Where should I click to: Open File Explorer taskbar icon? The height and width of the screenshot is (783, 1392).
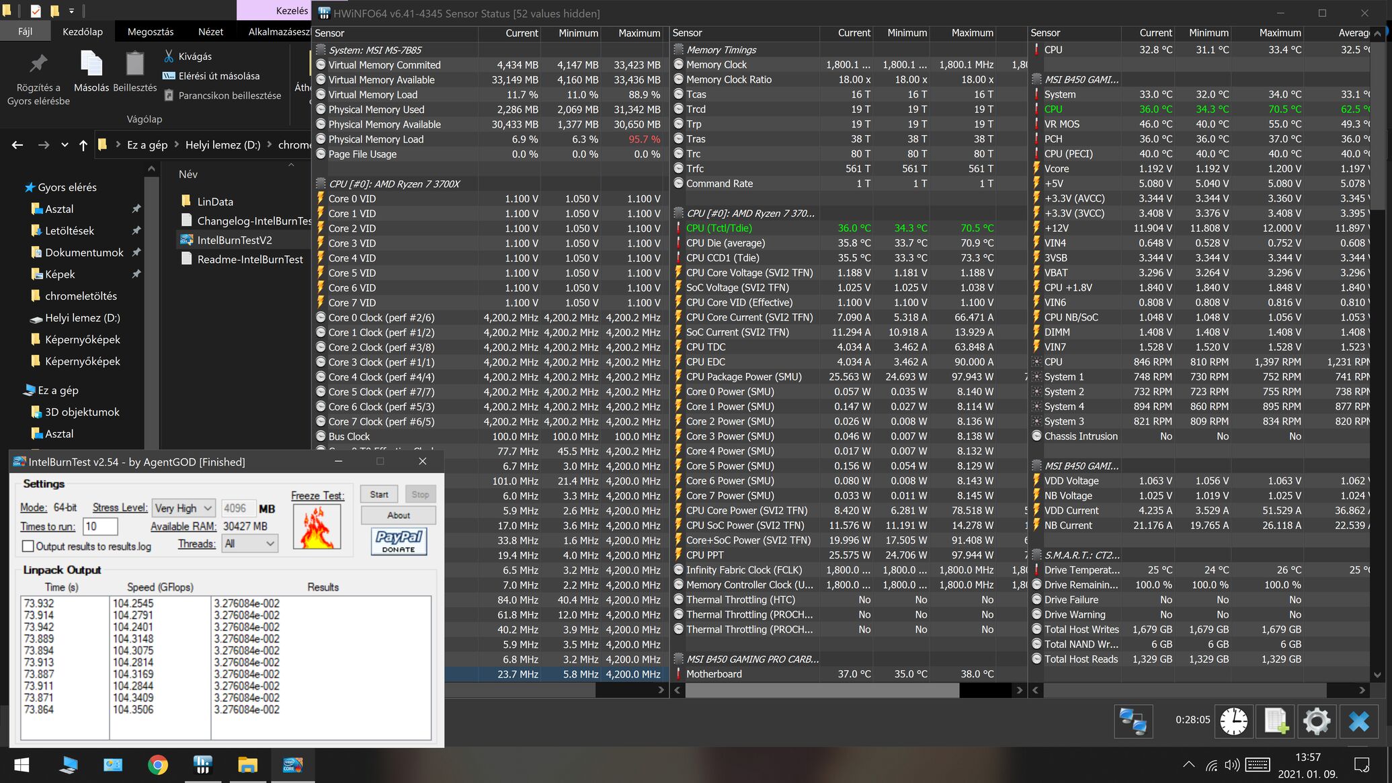247,765
